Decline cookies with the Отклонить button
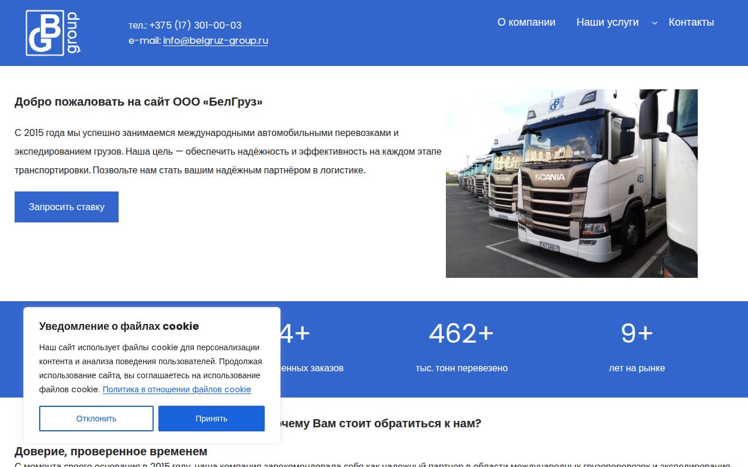The image size is (748, 467). 96,419
